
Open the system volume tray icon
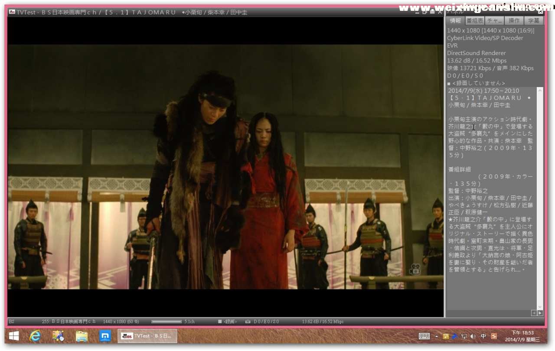click(473, 336)
